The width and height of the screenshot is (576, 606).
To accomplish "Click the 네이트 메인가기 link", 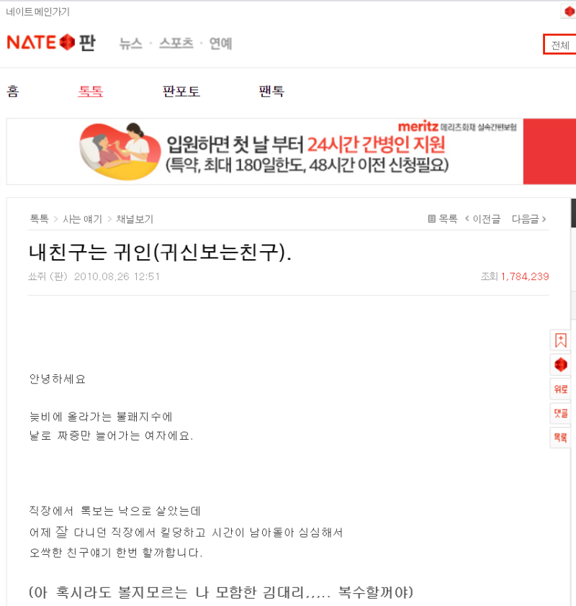I will (38, 12).
